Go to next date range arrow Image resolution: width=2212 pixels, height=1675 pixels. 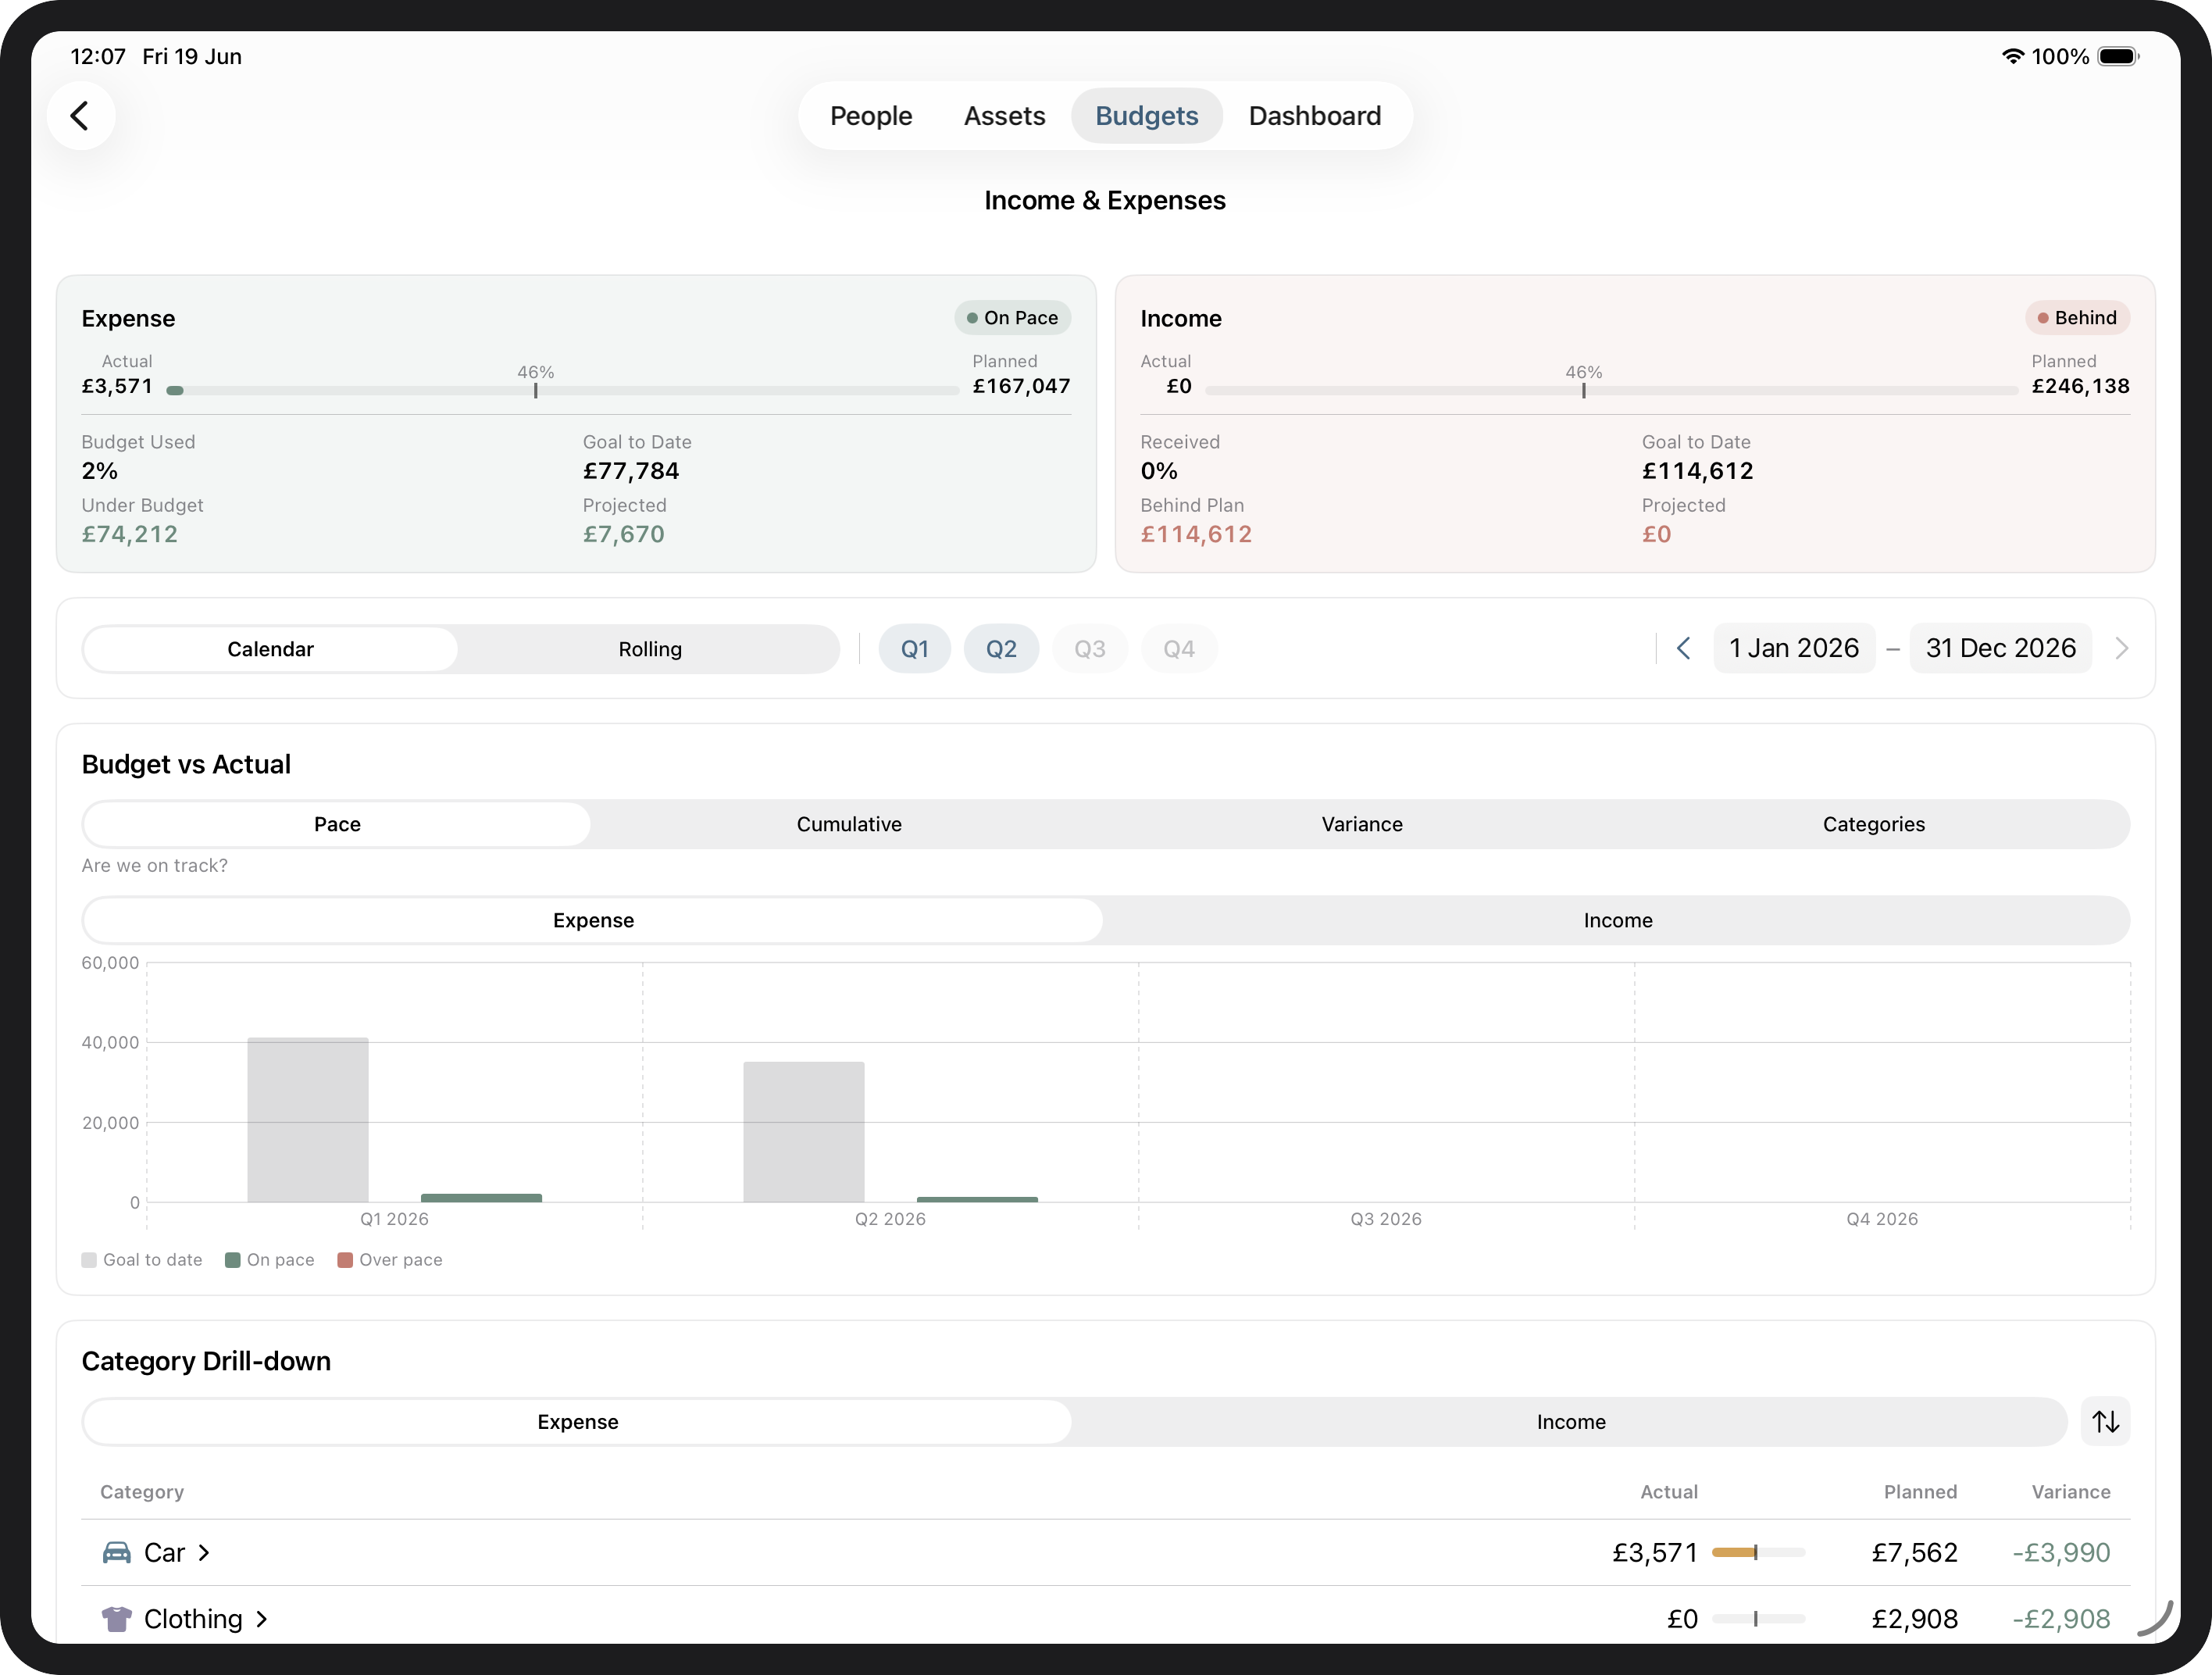[2122, 648]
